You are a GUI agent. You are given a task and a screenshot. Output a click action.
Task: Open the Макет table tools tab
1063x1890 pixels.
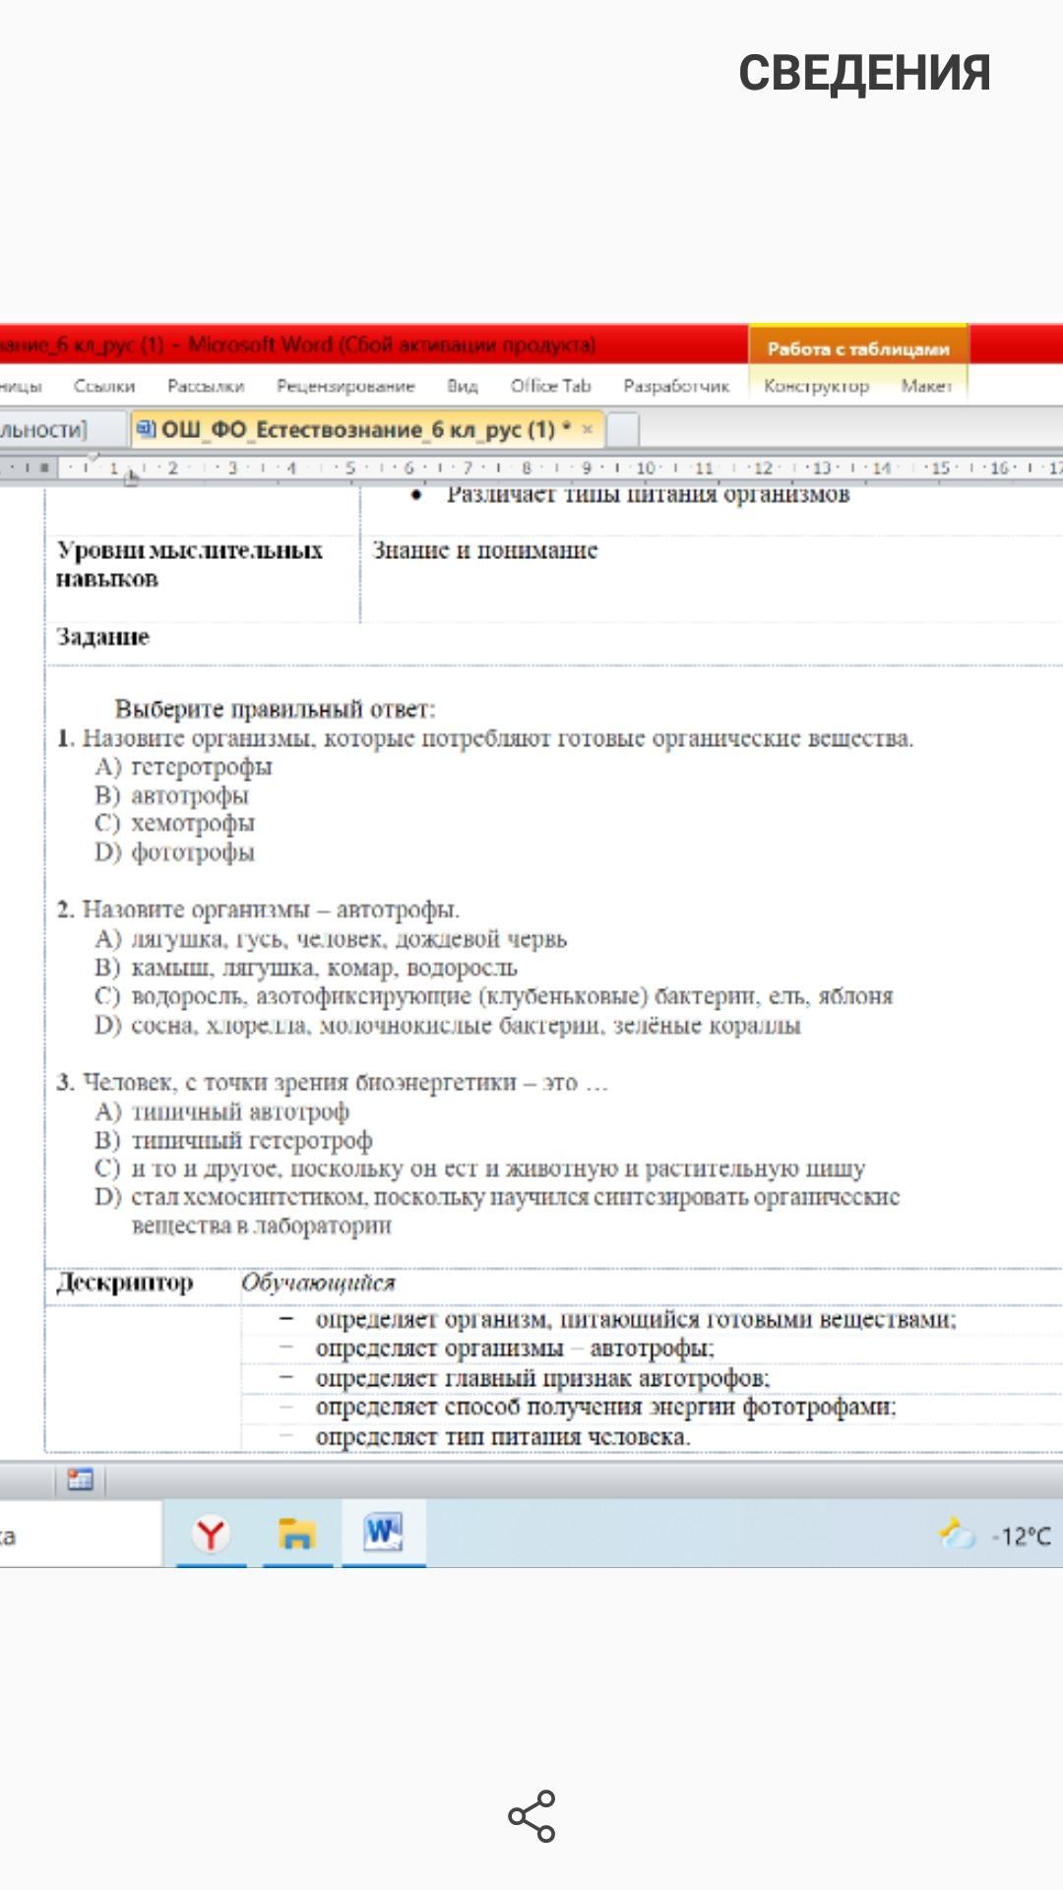click(x=926, y=386)
